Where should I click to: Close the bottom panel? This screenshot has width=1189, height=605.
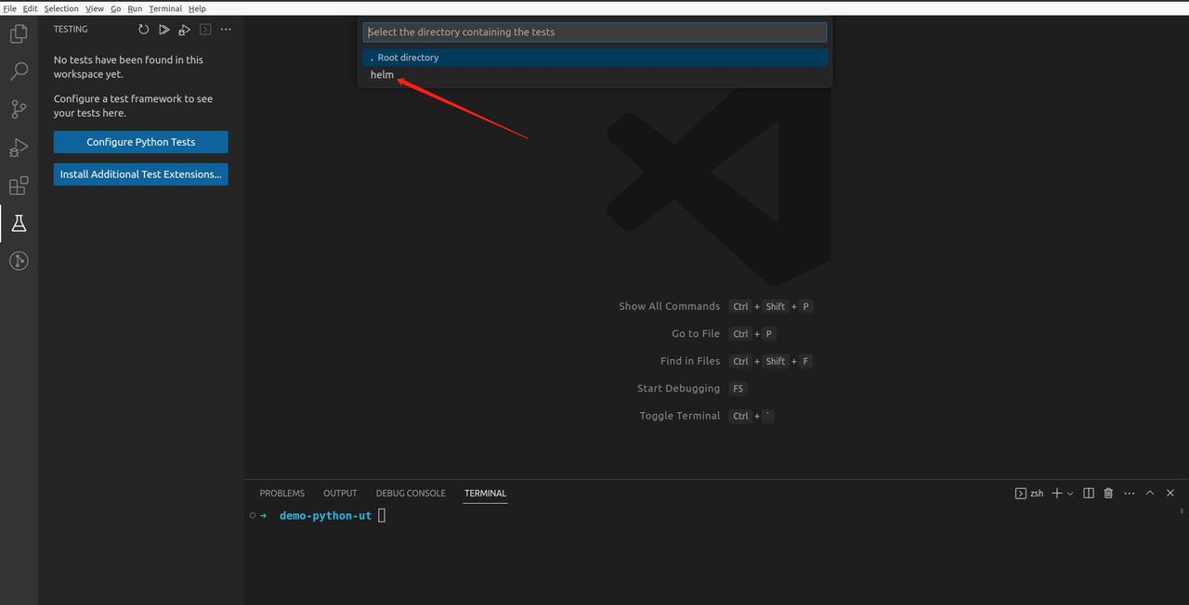(1170, 493)
